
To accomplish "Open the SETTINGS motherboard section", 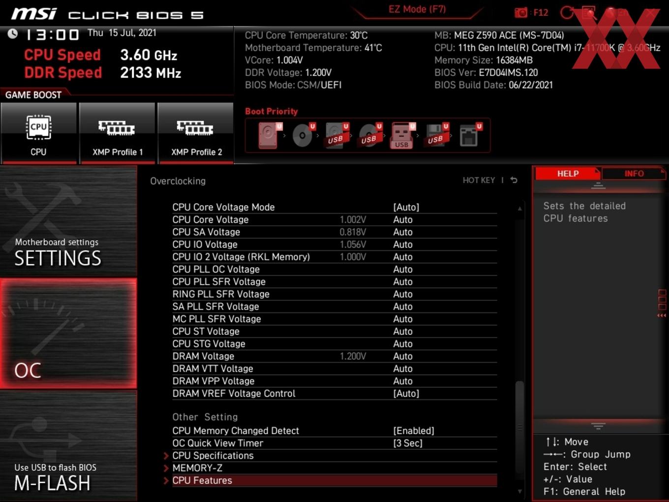I will (x=68, y=221).
